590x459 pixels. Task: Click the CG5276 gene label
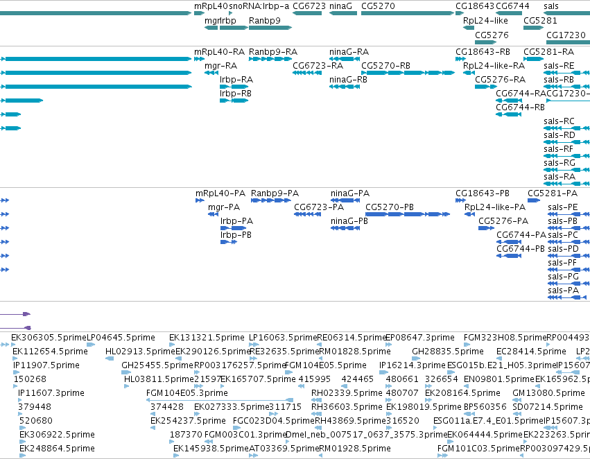tap(492, 35)
